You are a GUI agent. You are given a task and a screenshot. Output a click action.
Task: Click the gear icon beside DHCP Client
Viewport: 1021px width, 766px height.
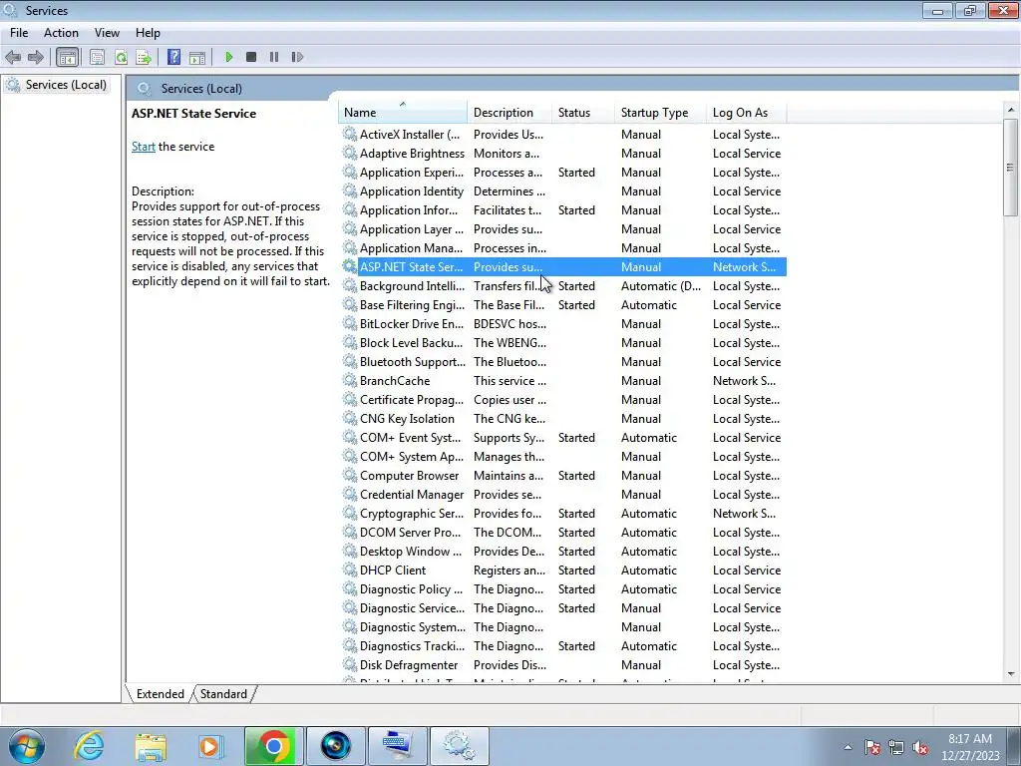click(350, 570)
